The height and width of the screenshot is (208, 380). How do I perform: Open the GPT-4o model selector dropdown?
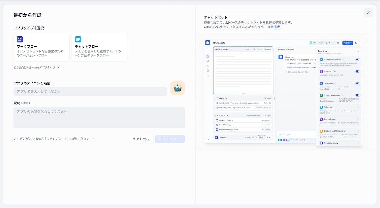click(x=322, y=43)
